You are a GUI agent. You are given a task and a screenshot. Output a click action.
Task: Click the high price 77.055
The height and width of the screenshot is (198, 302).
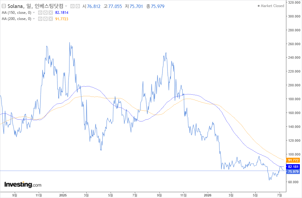pyautogui.click(x=115, y=6)
